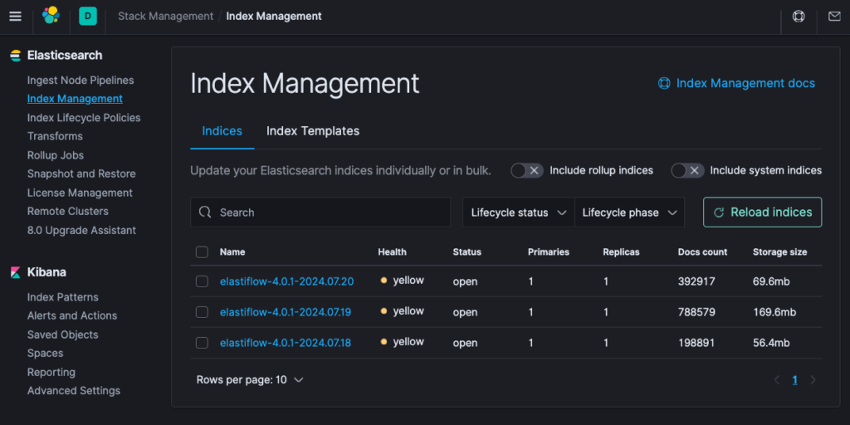Go to page 1 in pagination
Screen dimensions: 850x425
point(794,380)
